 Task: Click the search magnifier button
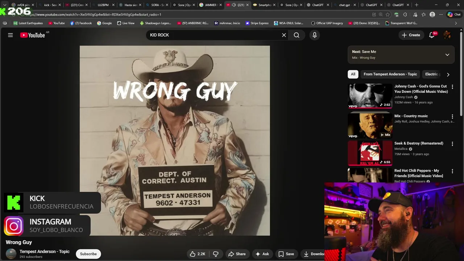297,35
